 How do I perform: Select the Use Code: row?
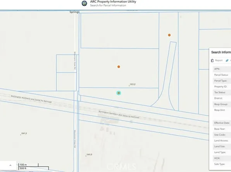(222, 135)
